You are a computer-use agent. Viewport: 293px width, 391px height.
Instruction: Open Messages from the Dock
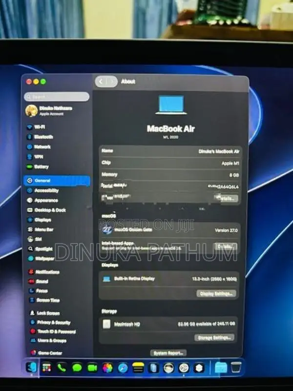[x=77, y=368]
